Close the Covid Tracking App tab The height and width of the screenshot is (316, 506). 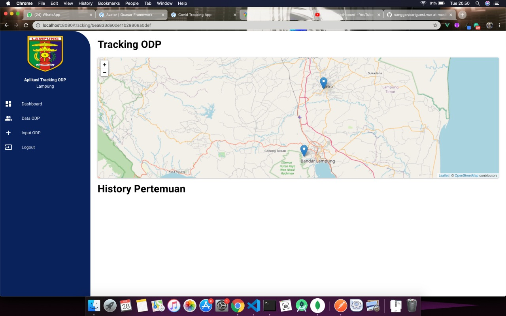(235, 15)
